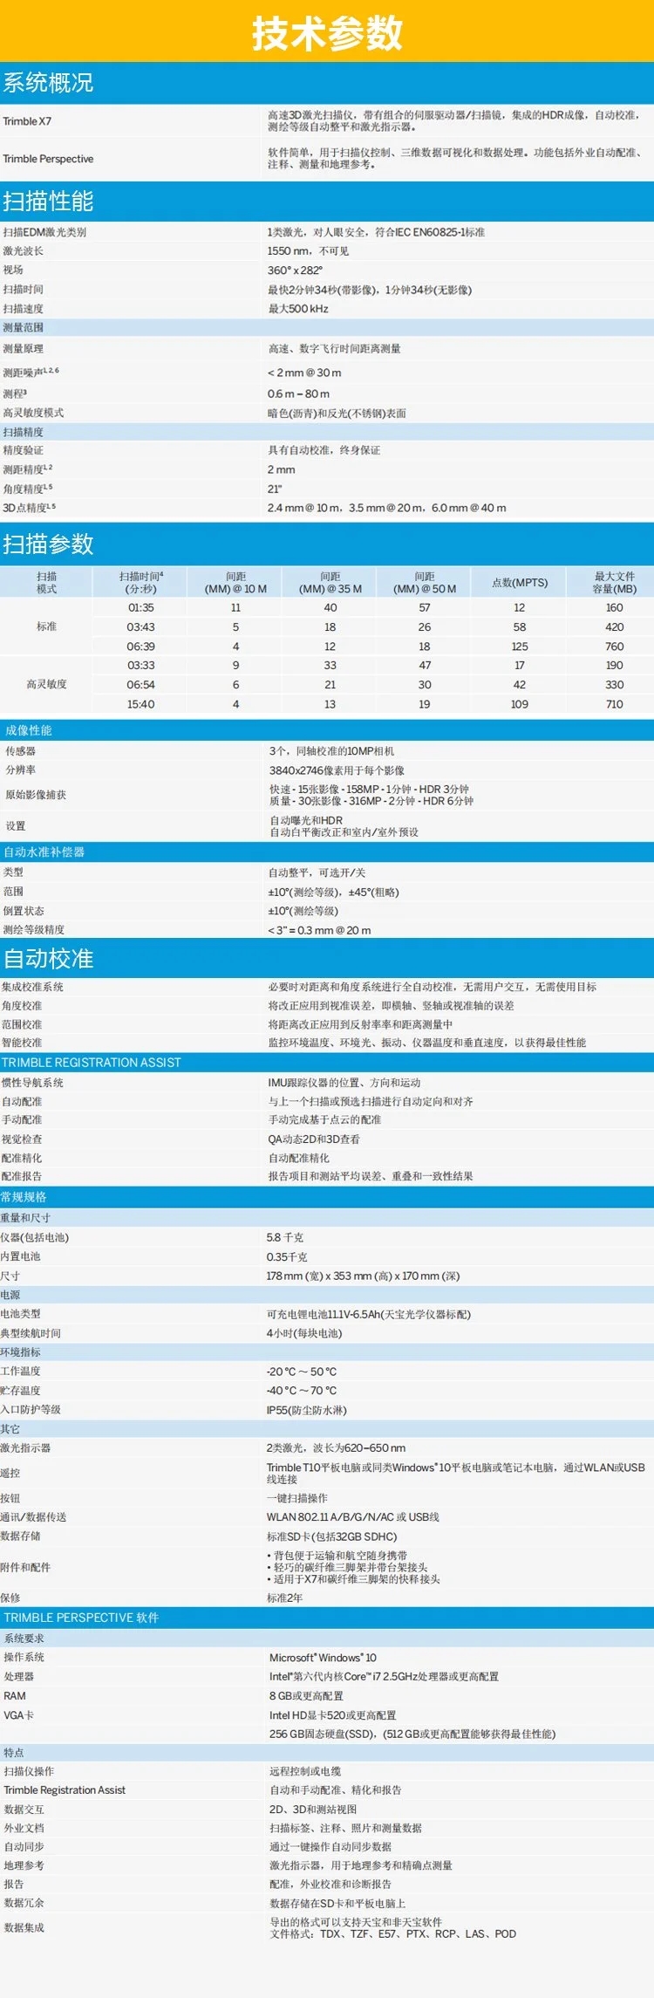Select the 特点 subsection bar
The height and width of the screenshot is (1998, 654).
coord(327,1752)
